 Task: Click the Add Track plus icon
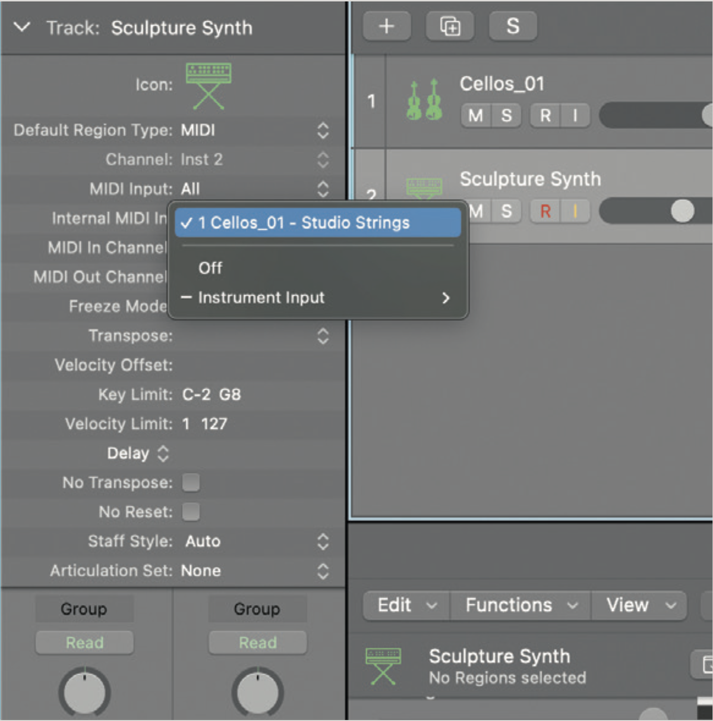386,26
